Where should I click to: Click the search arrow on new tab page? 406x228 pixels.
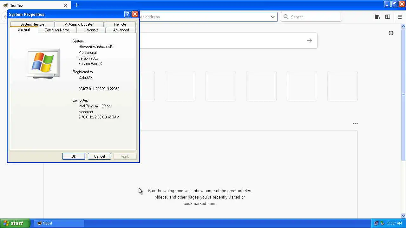tap(309, 41)
